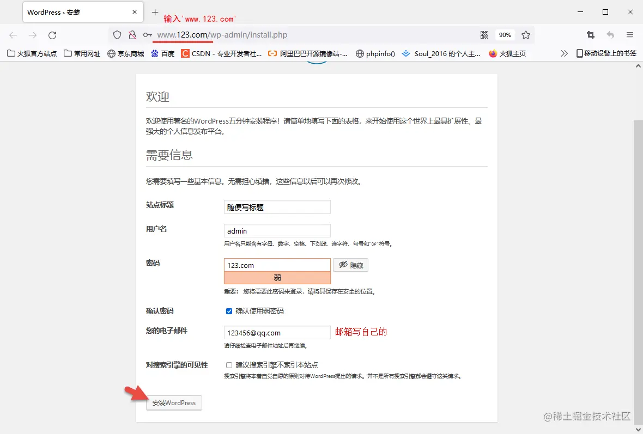The width and height of the screenshot is (643, 434).
Task: Expand the overflow bookmarks chevron
Action: tap(564, 53)
